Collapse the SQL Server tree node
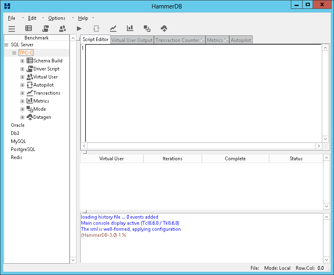 tap(6, 45)
